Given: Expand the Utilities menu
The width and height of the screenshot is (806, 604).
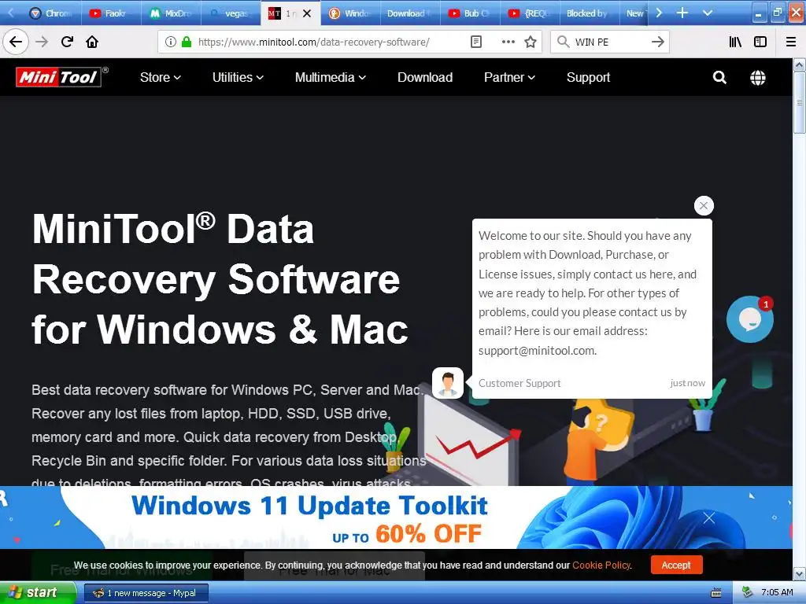Looking at the screenshot, I should pyautogui.click(x=238, y=78).
